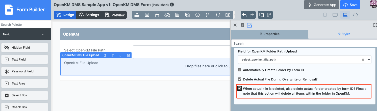
Task: Paste the copied element
Action: coord(269,15)
